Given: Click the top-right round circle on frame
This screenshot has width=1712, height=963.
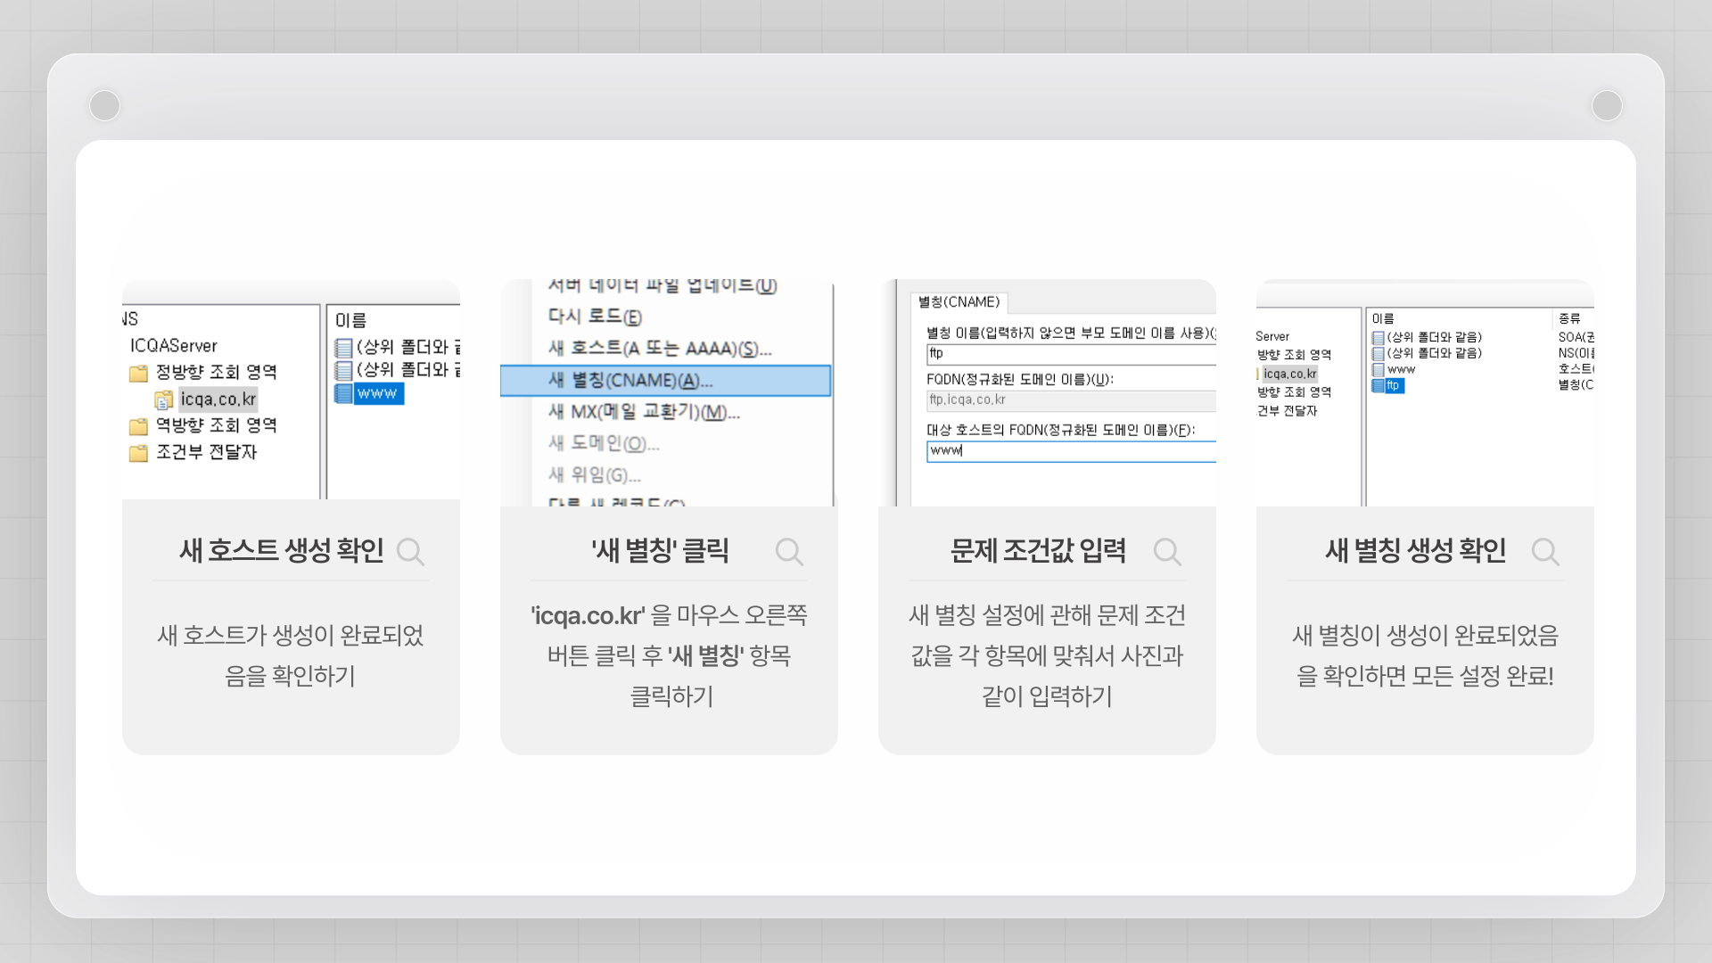Looking at the screenshot, I should [1607, 105].
